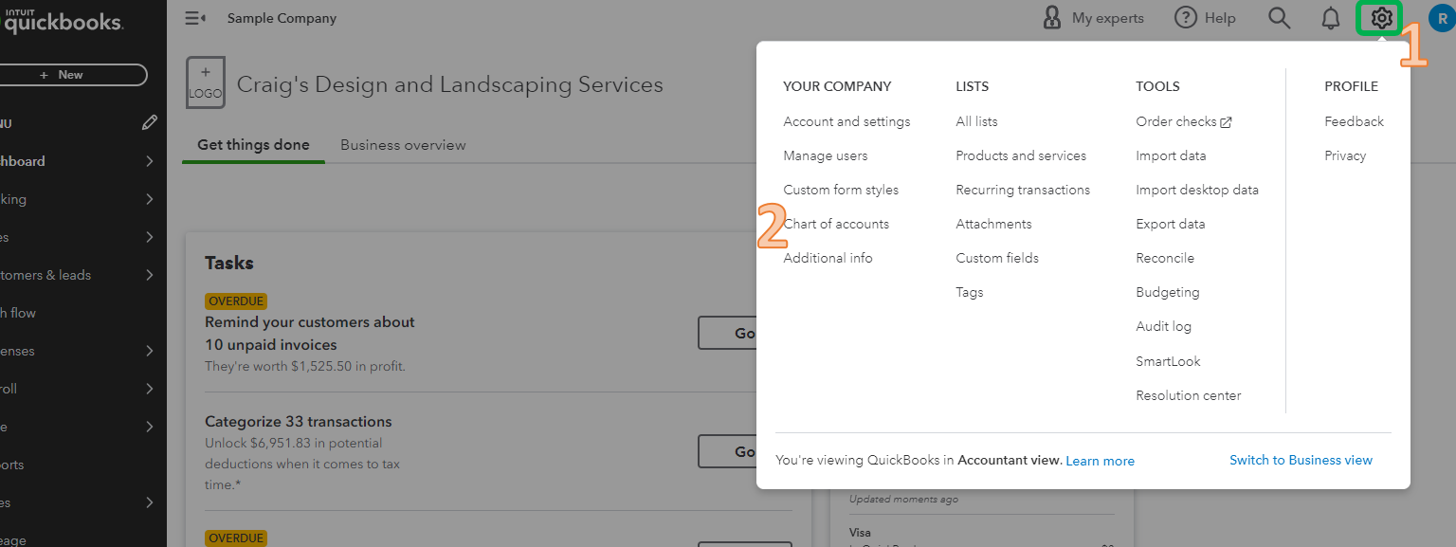
Task: Collapse the navigation with hamburger icon
Action: point(195,18)
